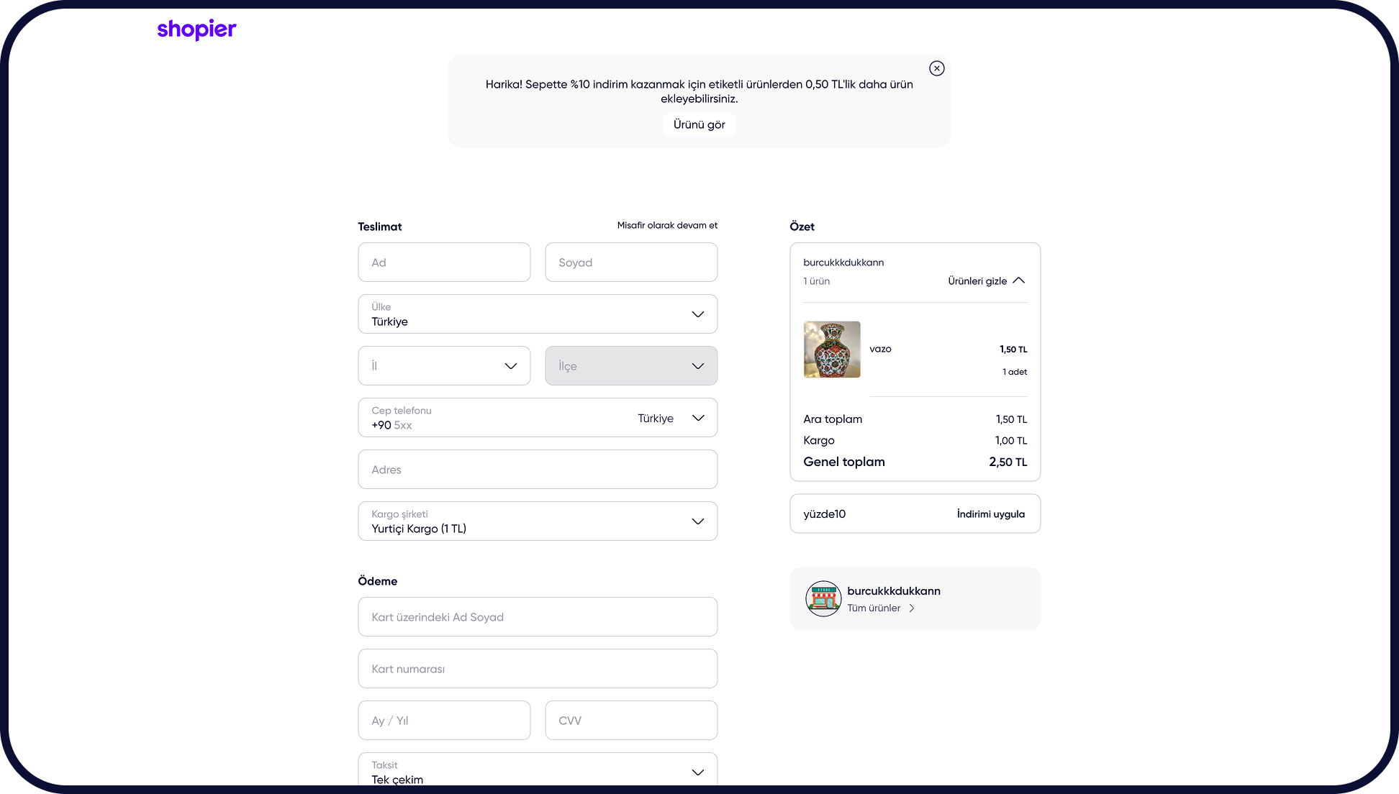Focus the Soyad input field
This screenshot has height=794, width=1399.
tap(631, 263)
